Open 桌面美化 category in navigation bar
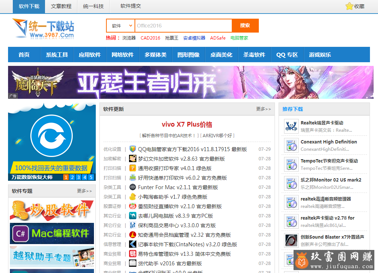378x273 pixels. pos(221,55)
